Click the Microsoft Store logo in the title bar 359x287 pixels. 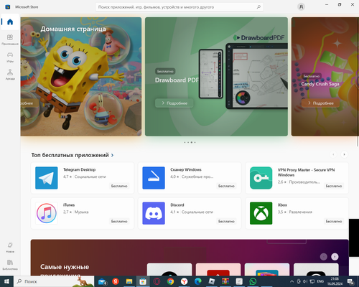pos(8,7)
